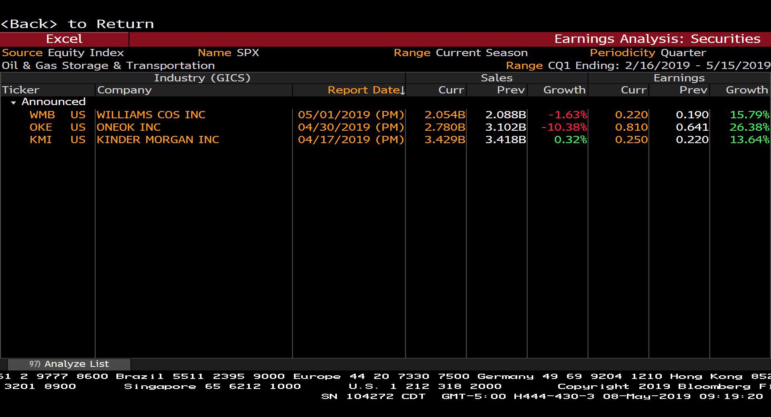This screenshot has height=417, width=771.
Task: Collapse the Announced group
Action: 14,103
